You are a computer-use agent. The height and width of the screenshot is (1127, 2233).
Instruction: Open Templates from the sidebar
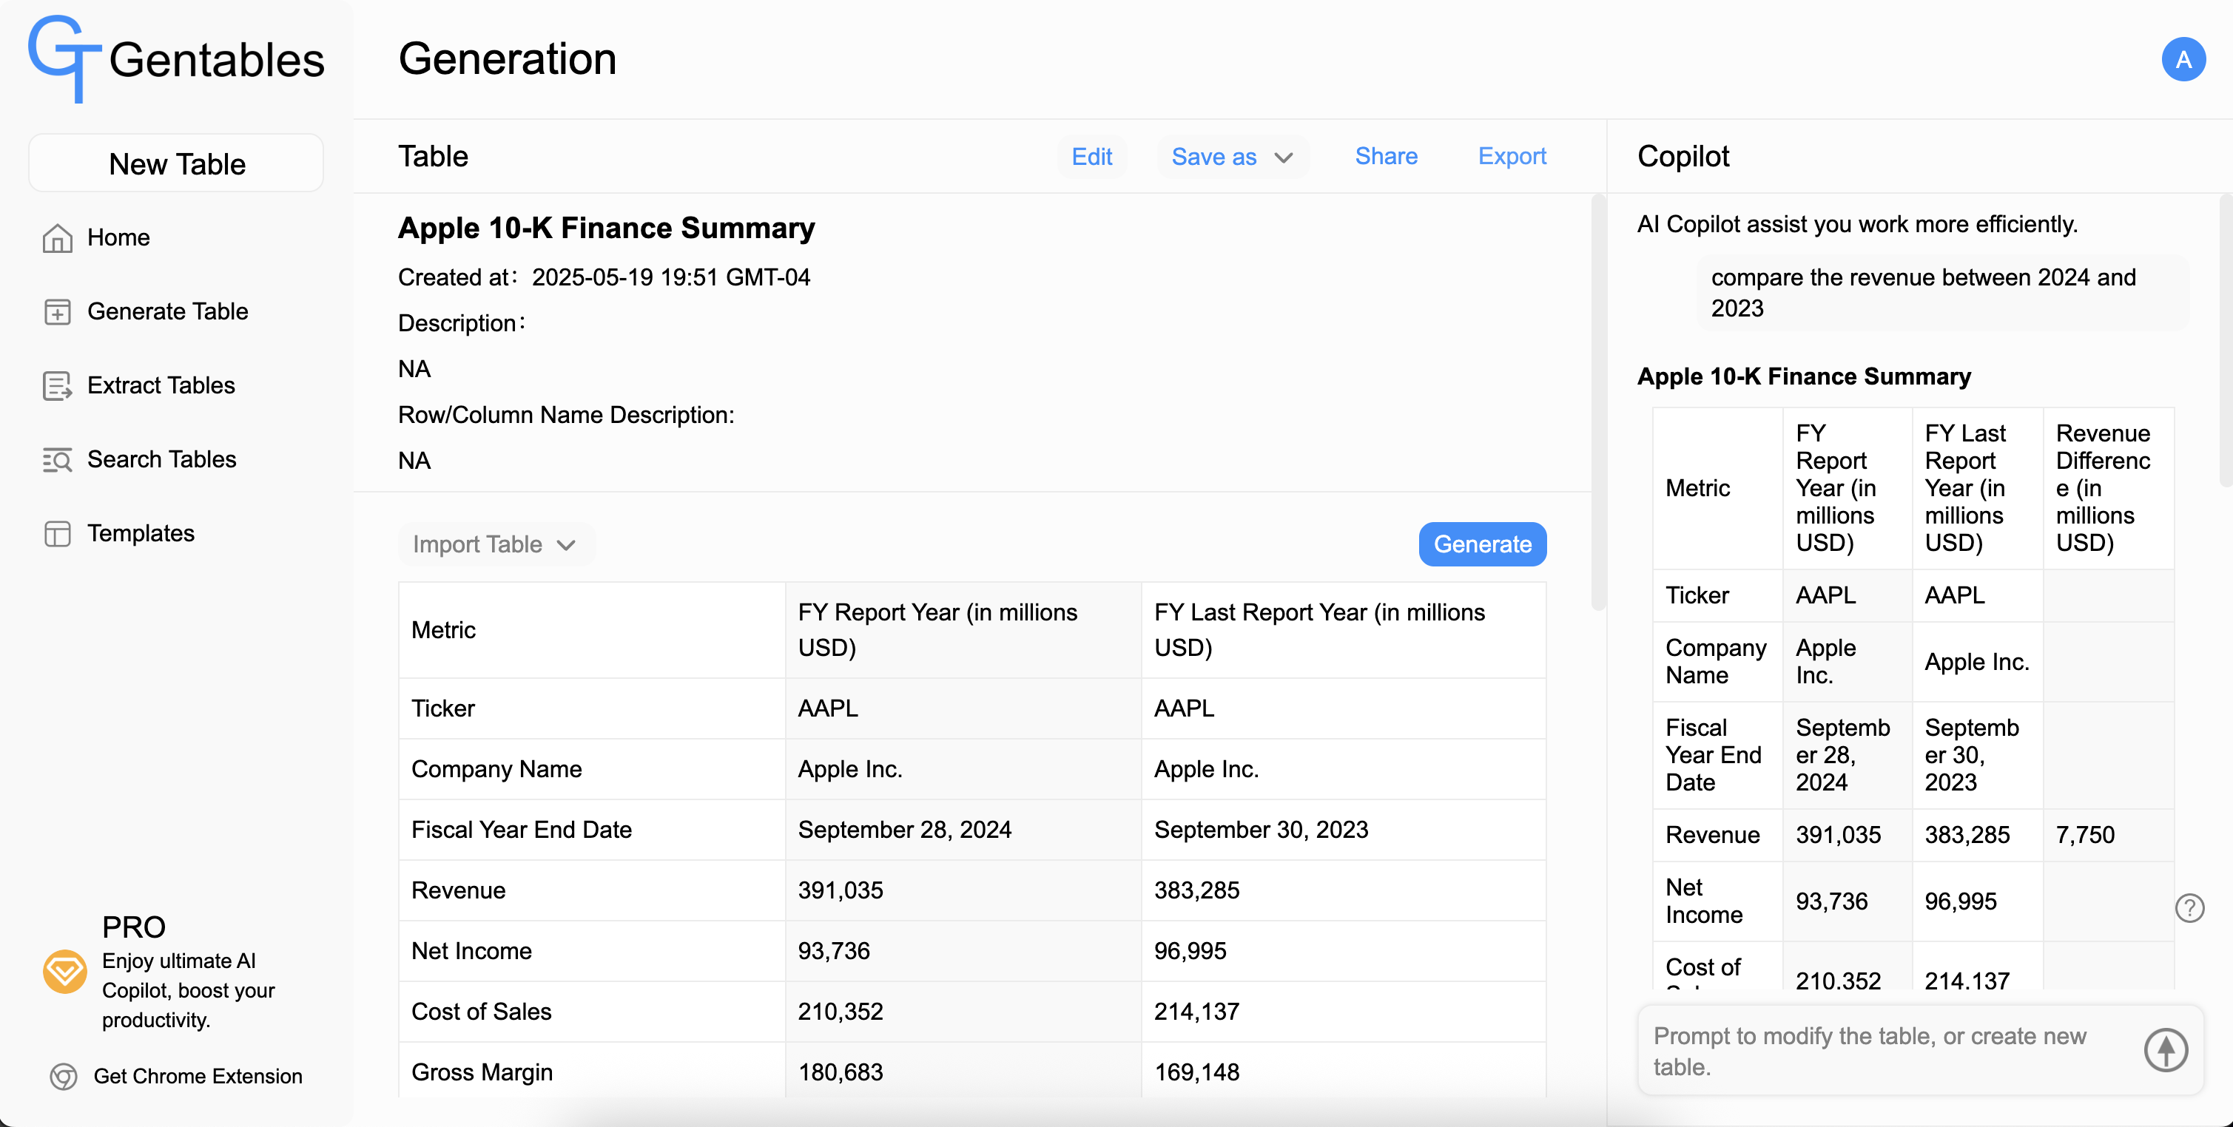click(x=141, y=534)
